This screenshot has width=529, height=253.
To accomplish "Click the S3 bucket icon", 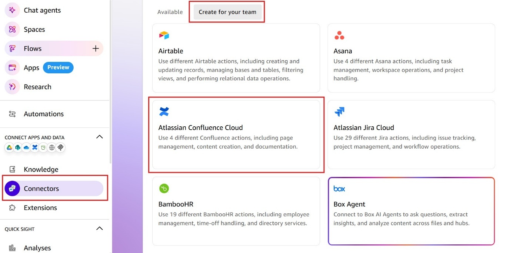I will coord(43,147).
